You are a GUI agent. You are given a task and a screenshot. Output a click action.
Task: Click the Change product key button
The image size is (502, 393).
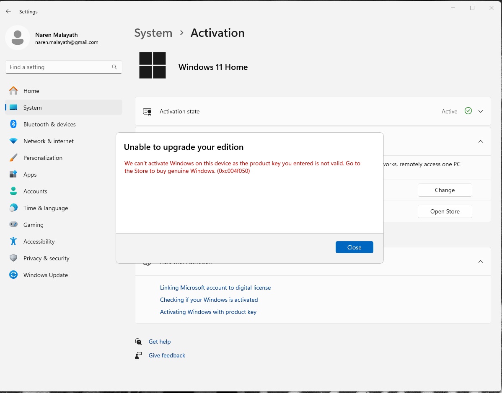tap(445, 190)
